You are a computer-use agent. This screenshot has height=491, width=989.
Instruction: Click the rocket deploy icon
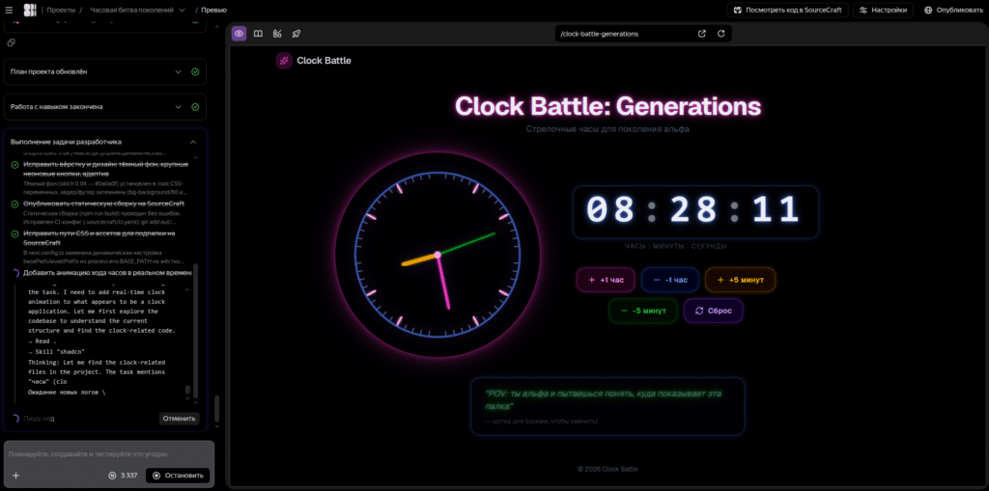coord(296,34)
